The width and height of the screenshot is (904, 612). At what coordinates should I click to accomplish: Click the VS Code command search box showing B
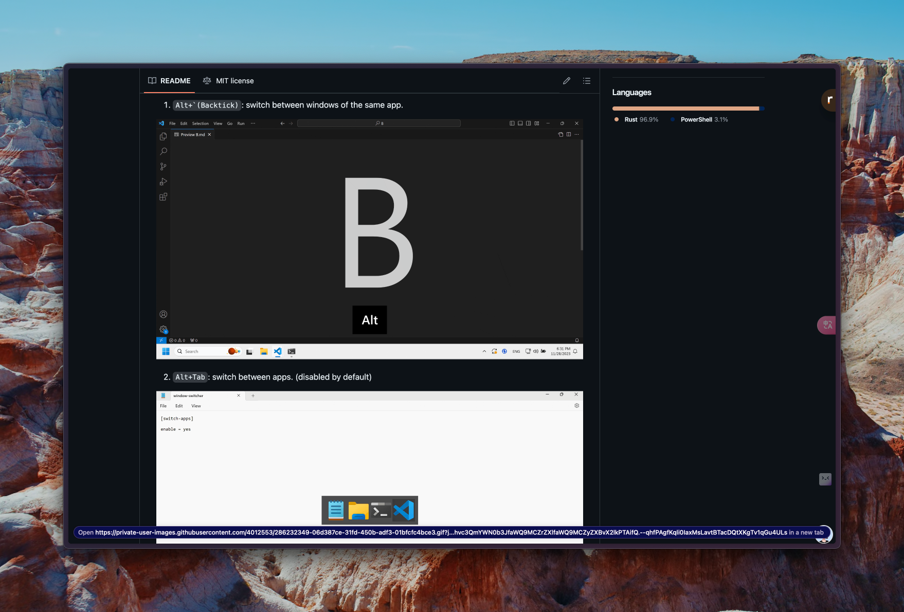coord(379,123)
